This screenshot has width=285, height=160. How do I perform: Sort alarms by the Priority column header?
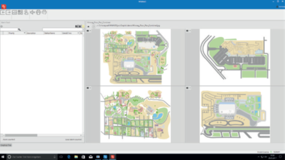coord(12,33)
